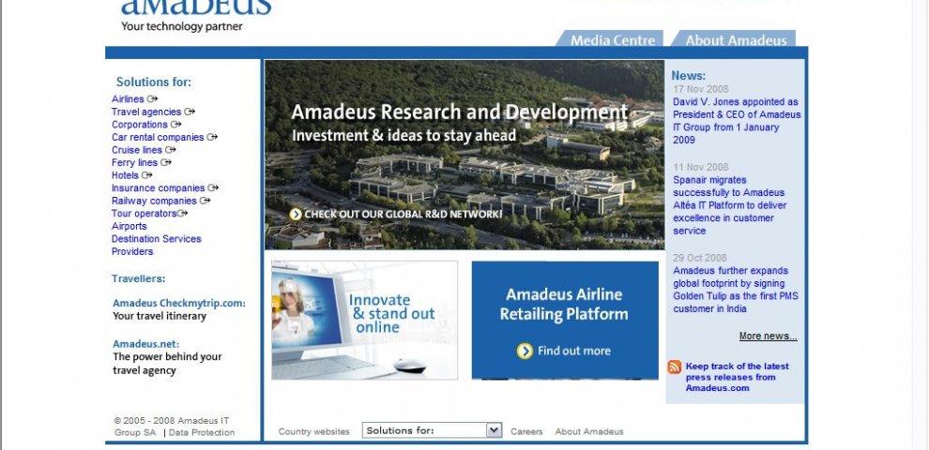Click the arrow icon beside Airlines
929x450 pixels.
[x=152, y=98]
